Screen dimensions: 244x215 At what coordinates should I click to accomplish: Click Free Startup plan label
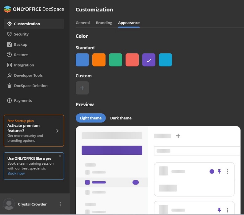(x=21, y=121)
